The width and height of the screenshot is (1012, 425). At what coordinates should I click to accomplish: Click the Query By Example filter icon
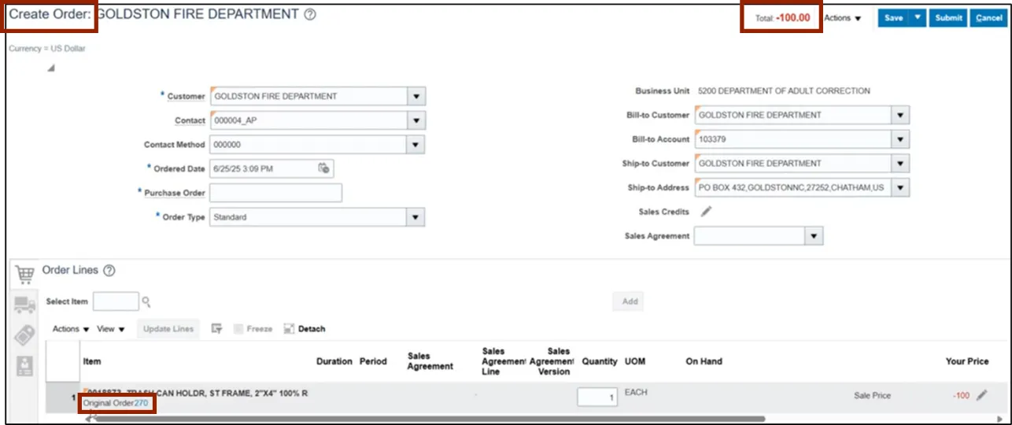(x=216, y=329)
